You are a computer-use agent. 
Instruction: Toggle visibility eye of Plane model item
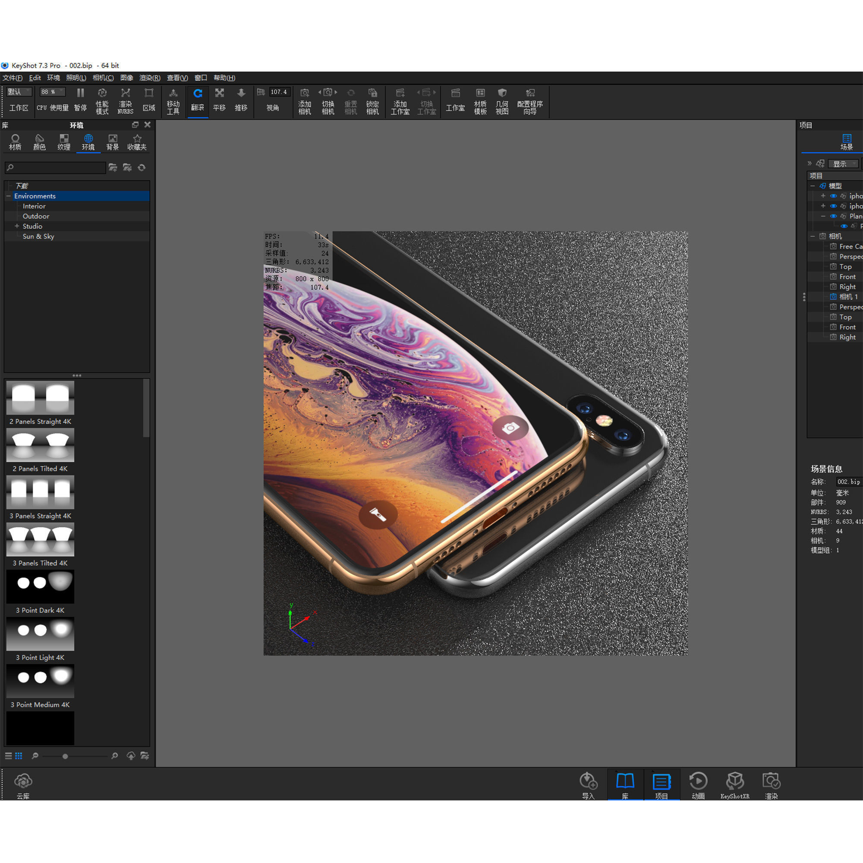tap(834, 216)
